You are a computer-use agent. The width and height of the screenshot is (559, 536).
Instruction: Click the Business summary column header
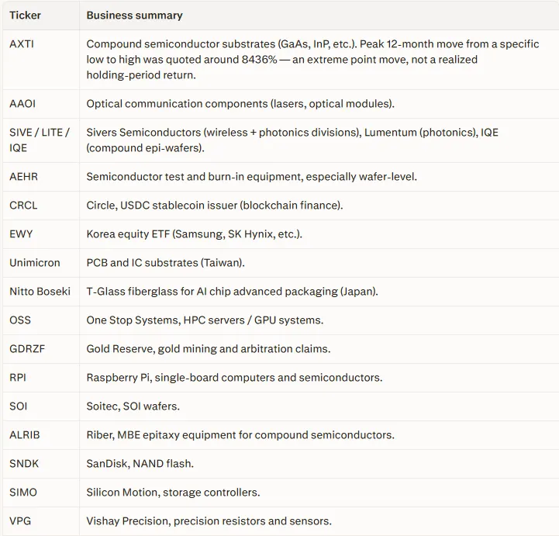tap(134, 16)
